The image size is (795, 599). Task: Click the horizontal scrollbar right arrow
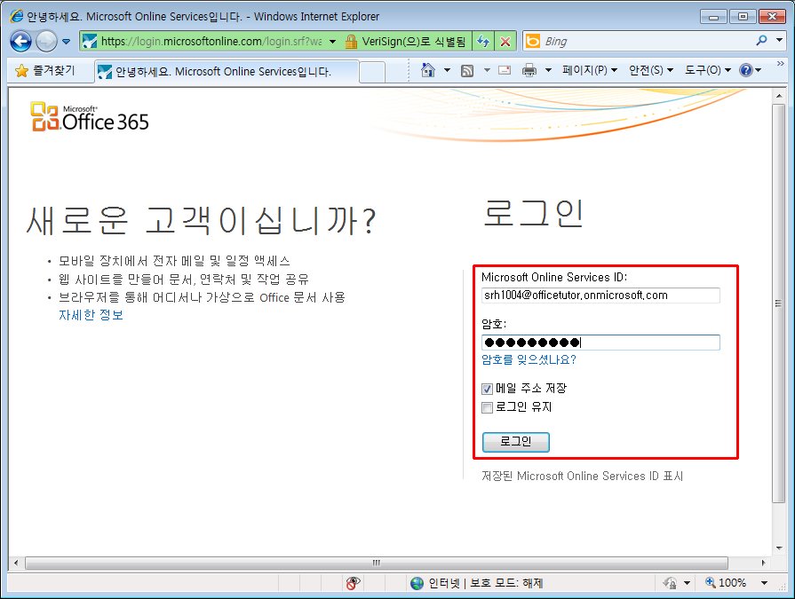(x=764, y=563)
